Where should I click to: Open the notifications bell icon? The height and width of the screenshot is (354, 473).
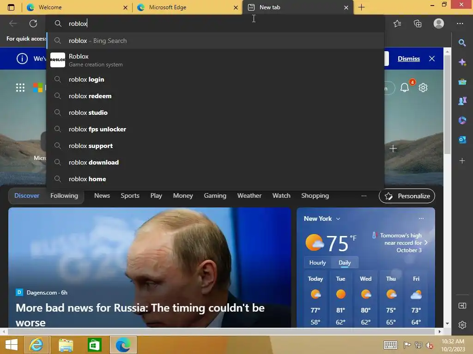405,88
